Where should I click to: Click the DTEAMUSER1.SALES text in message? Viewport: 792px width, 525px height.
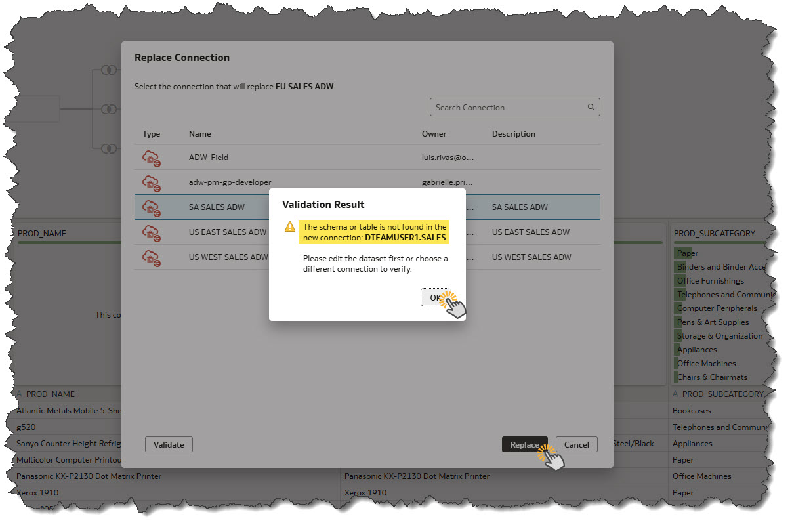tap(405, 237)
